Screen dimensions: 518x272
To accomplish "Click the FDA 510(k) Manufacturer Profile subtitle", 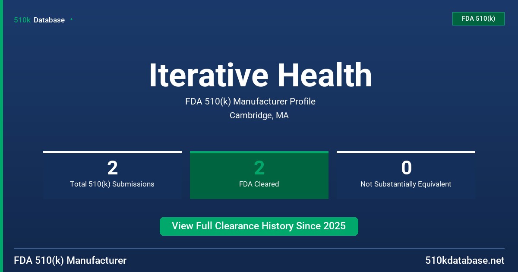I will [x=250, y=101].
